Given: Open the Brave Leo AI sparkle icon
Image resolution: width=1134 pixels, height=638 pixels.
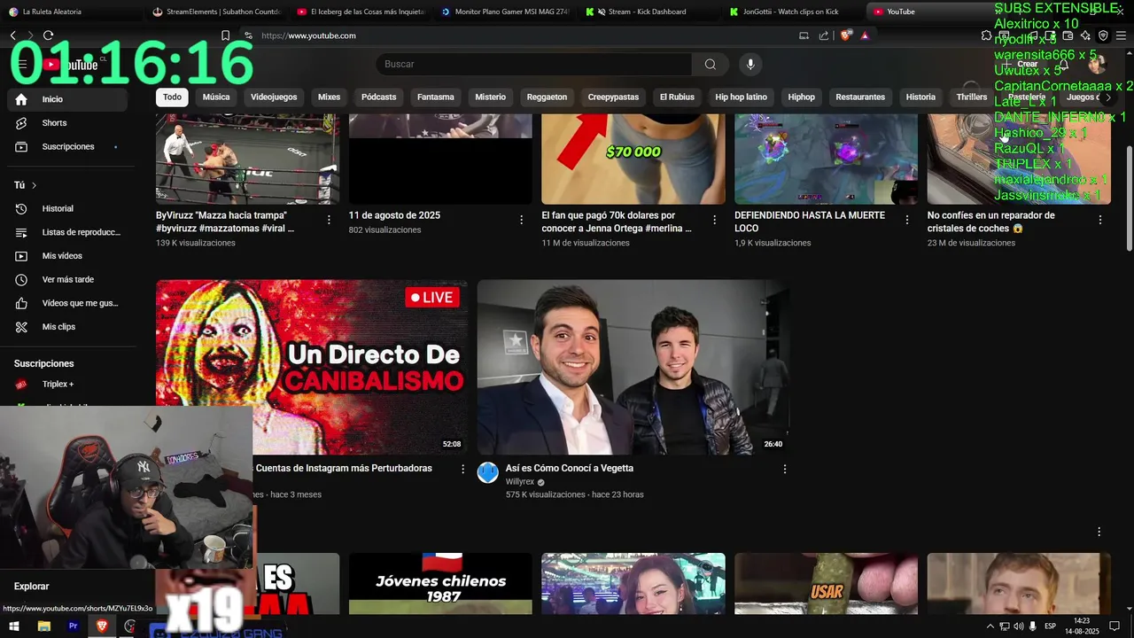Looking at the screenshot, I should point(1085,35).
